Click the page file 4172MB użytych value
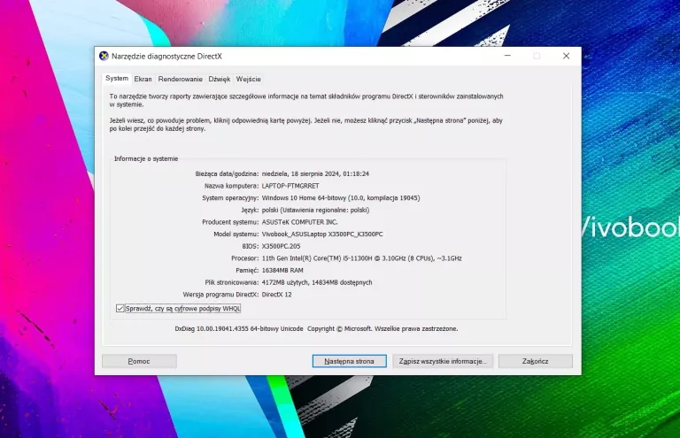This screenshot has height=438, width=680. pos(317,282)
